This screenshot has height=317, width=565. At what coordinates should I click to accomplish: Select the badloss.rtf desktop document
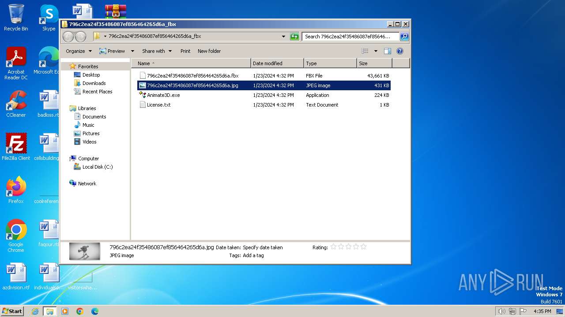point(49,104)
